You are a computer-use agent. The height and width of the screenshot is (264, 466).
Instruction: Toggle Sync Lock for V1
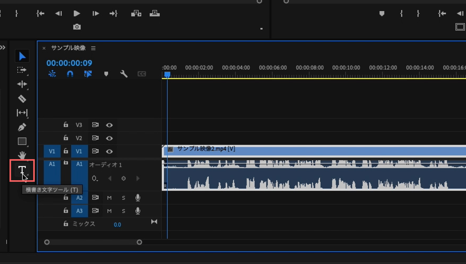click(x=95, y=151)
